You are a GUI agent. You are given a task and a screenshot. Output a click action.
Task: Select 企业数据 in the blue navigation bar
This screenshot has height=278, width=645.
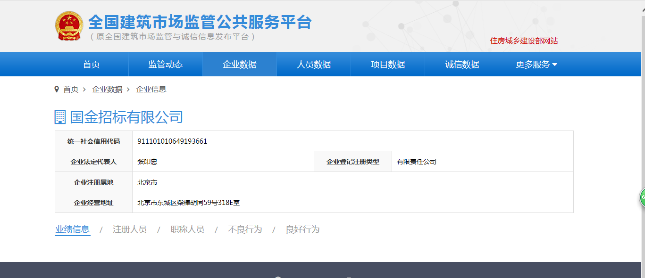(240, 65)
